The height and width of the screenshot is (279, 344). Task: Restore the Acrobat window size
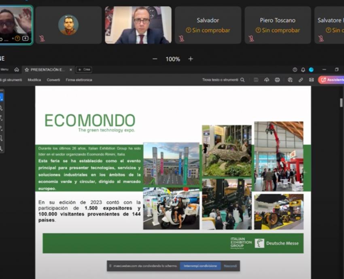(337, 70)
